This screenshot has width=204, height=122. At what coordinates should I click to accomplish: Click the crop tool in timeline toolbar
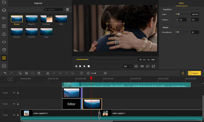pyautogui.click(x=66, y=73)
